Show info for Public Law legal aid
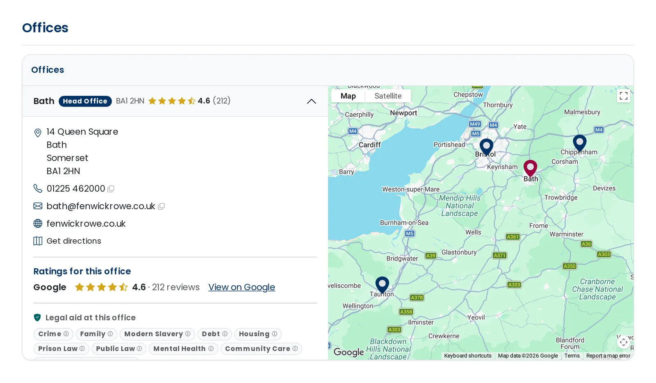Screen dimensions: 656x383 pos(139,349)
